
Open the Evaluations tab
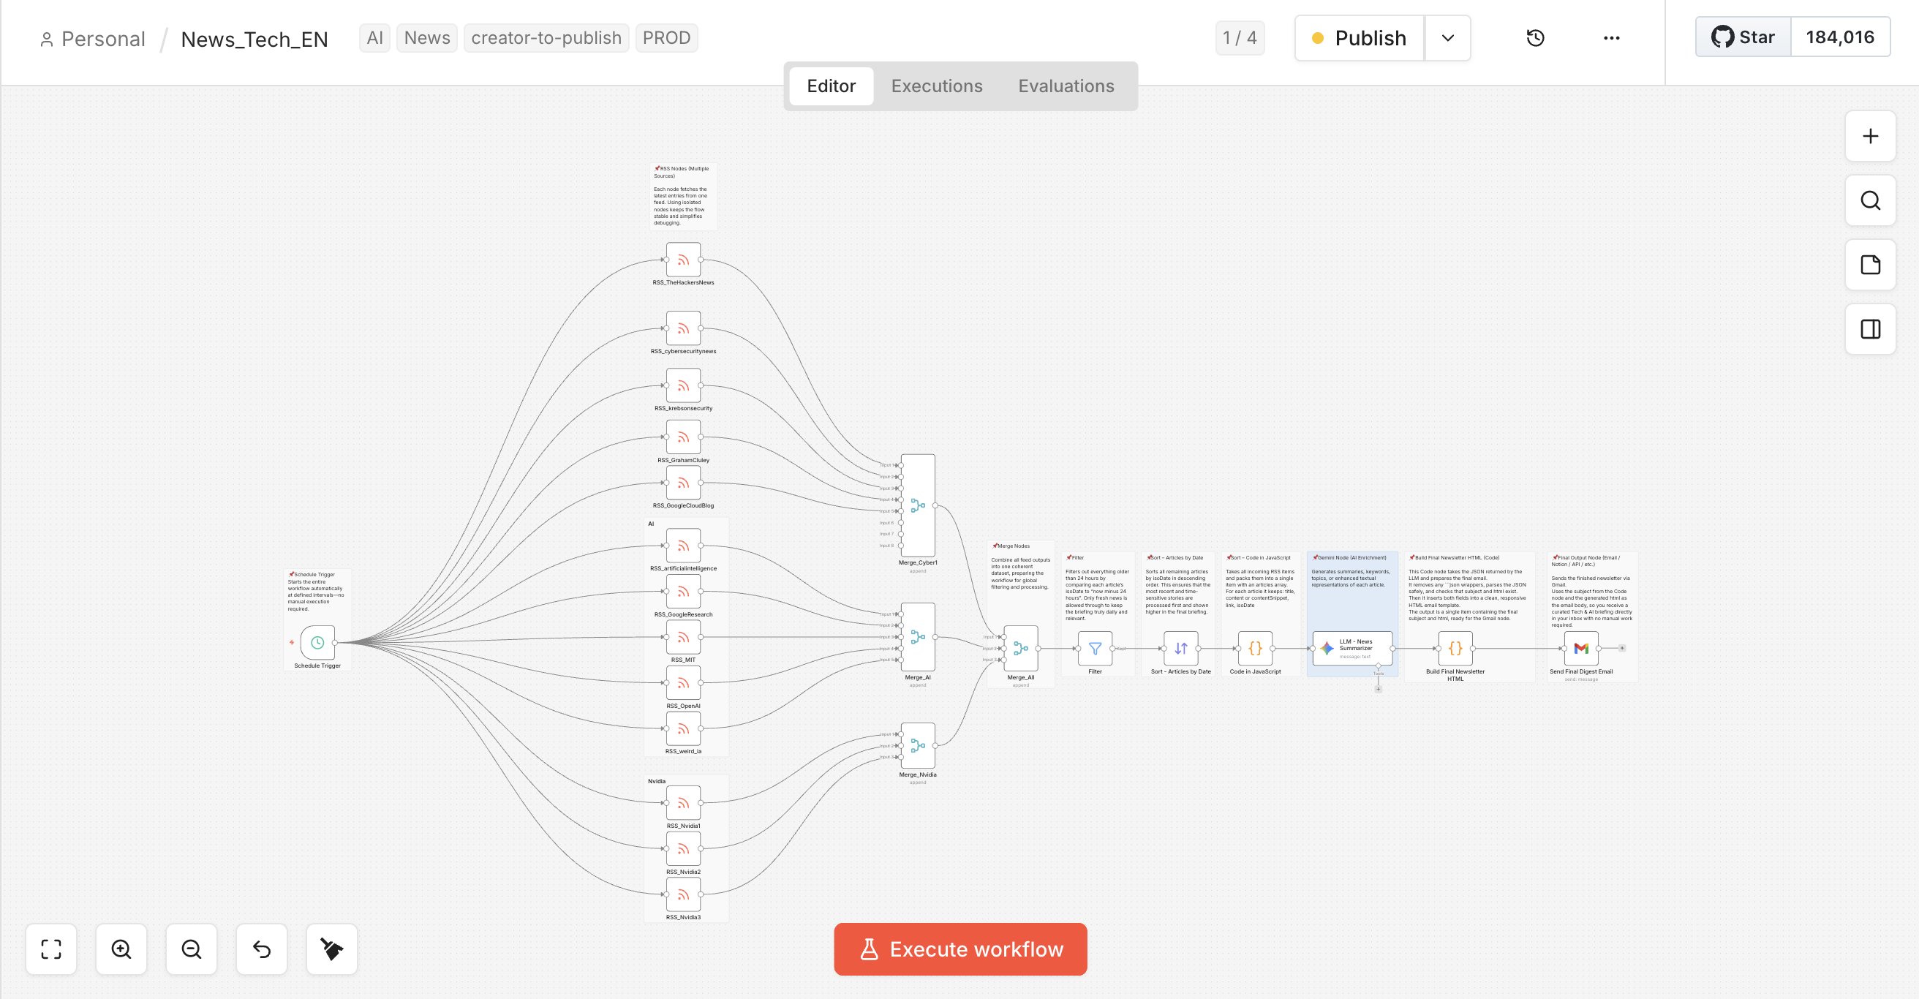click(x=1066, y=86)
